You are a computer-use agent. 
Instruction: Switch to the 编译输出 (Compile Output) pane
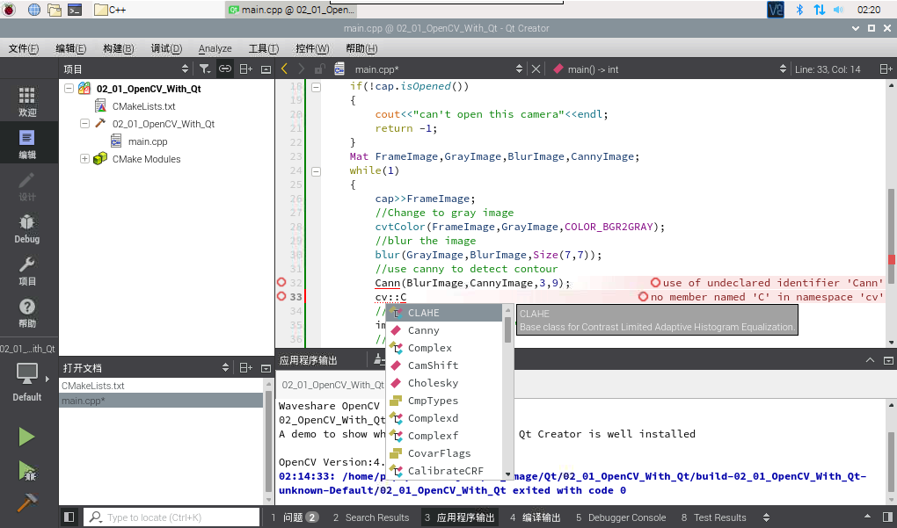(535, 517)
